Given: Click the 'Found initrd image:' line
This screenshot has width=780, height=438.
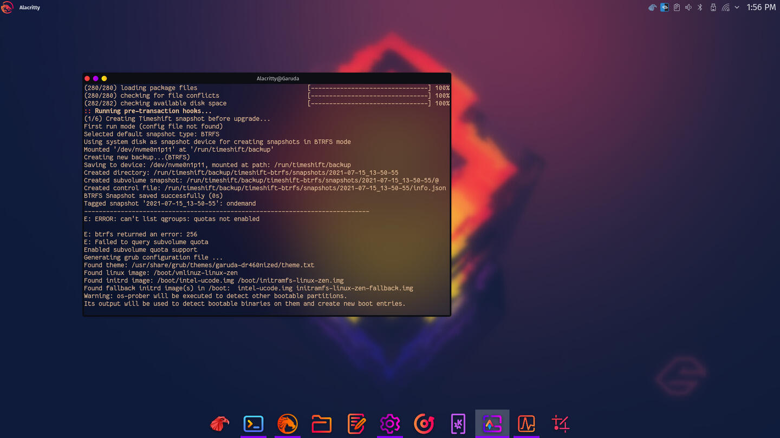Looking at the screenshot, I should pyautogui.click(x=214, y=280).
